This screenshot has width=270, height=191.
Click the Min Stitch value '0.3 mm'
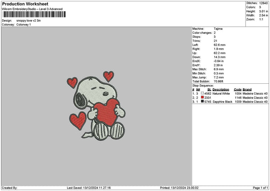219,73
